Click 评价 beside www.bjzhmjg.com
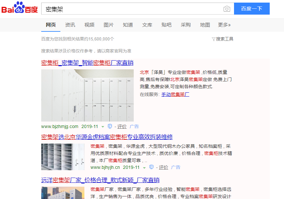Screen dimensions: 284x199 (122, 126)
